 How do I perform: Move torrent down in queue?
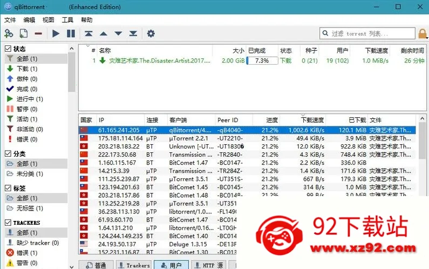118,33
